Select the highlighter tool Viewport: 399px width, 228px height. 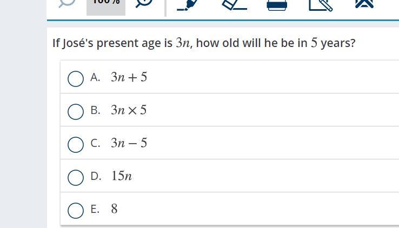(x=188, y=4)
